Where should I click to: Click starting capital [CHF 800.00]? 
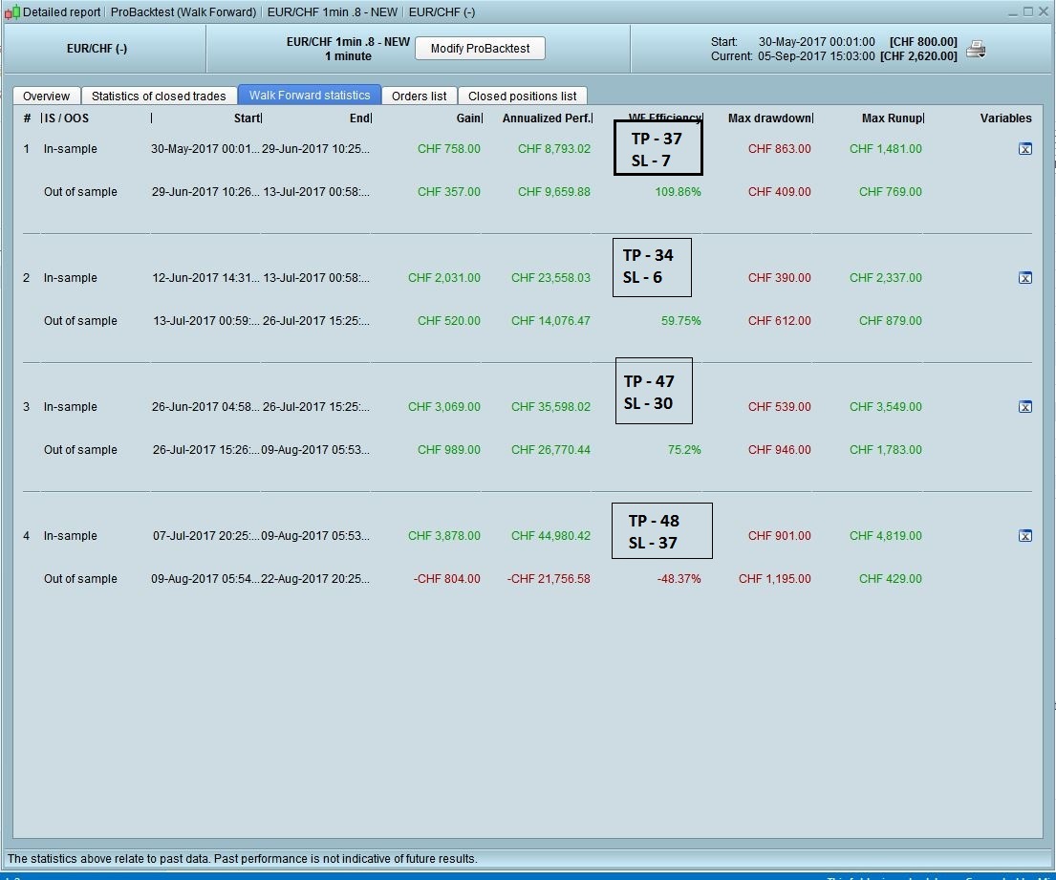tap(923, 42)
